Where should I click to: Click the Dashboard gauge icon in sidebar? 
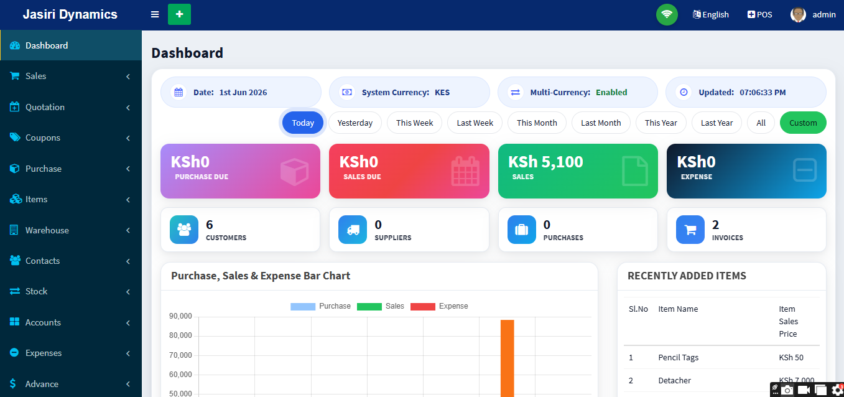pos(15,45)
